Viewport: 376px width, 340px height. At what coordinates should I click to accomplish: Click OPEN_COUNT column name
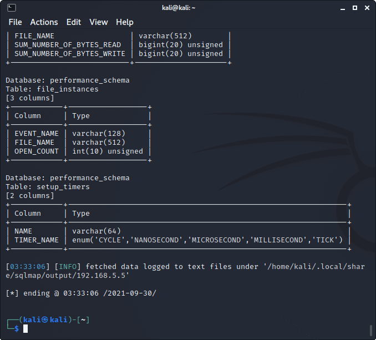37,151
